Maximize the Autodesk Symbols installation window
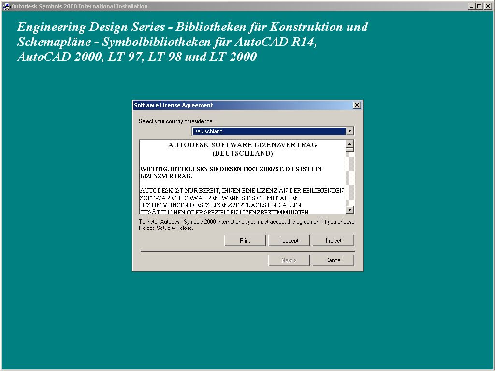The image size is (495, 371). click(x=479, y=6)
